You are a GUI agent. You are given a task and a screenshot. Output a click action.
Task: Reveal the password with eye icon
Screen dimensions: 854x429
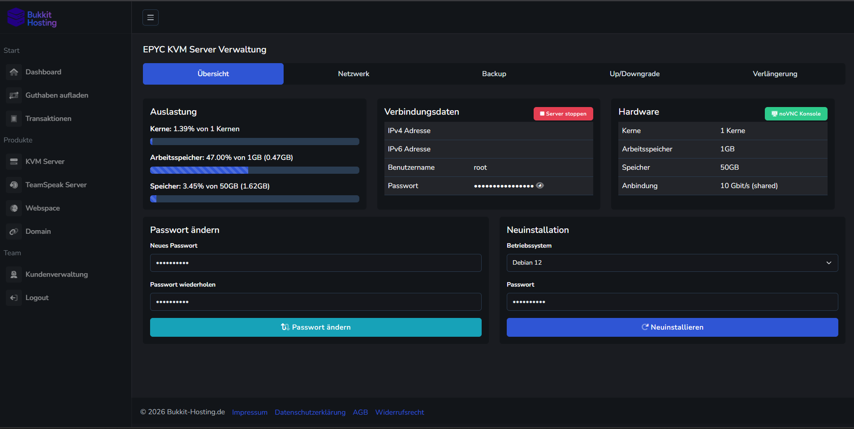(540, 185)
